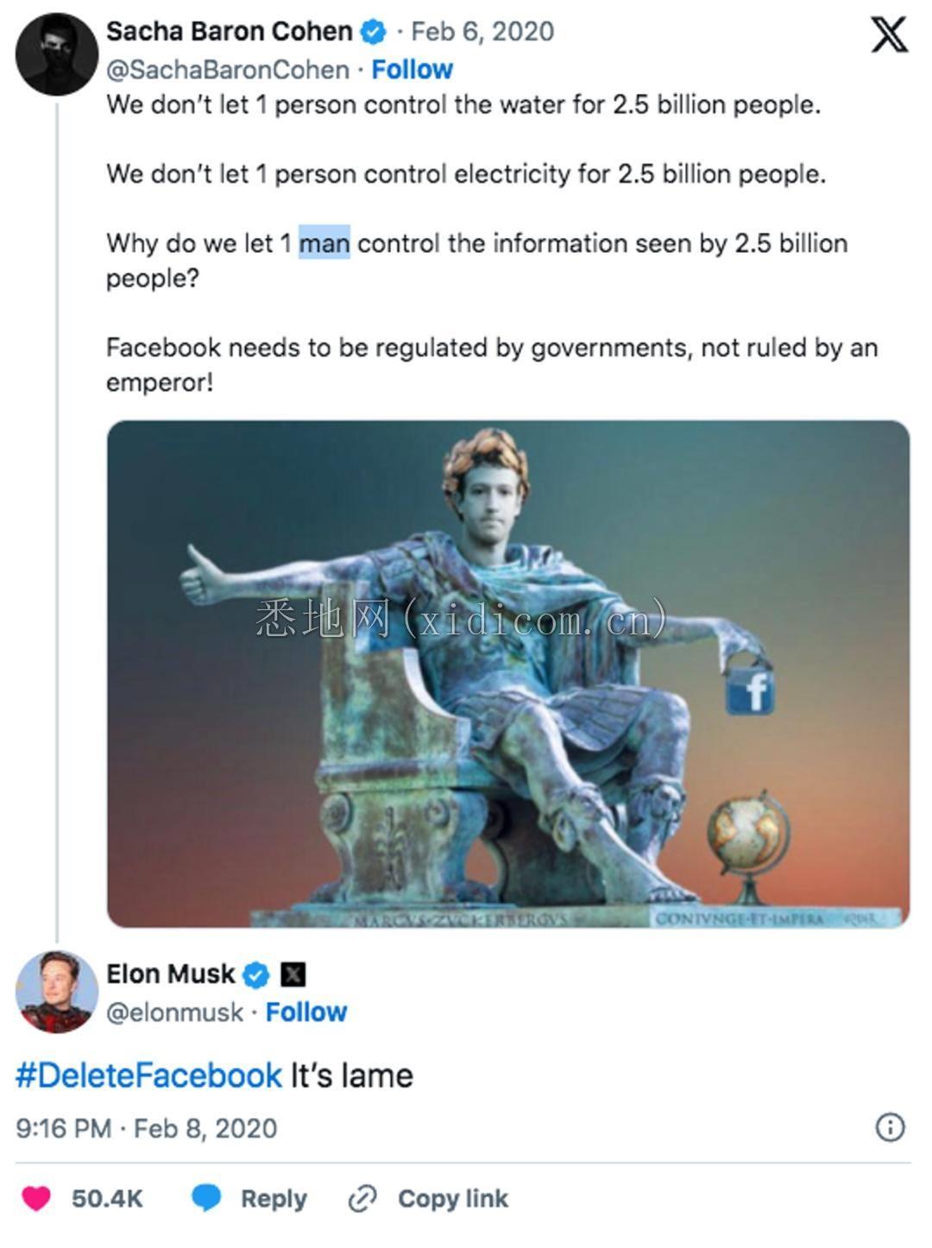Open the Zuckerberg statue image
This screenshot has height=1248, width=932.
click(x=507, y=674)
